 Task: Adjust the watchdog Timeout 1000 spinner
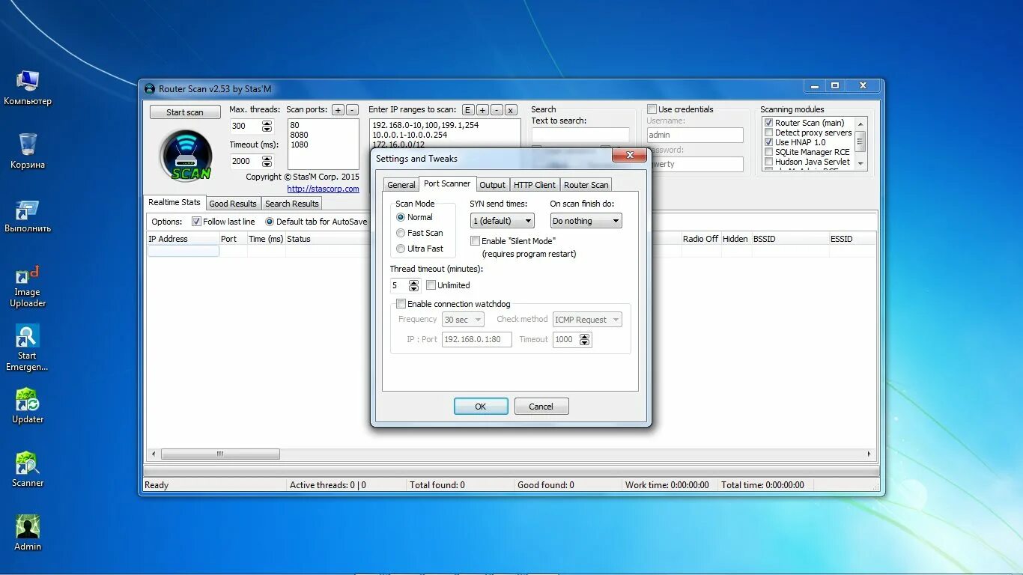(585, 340)
